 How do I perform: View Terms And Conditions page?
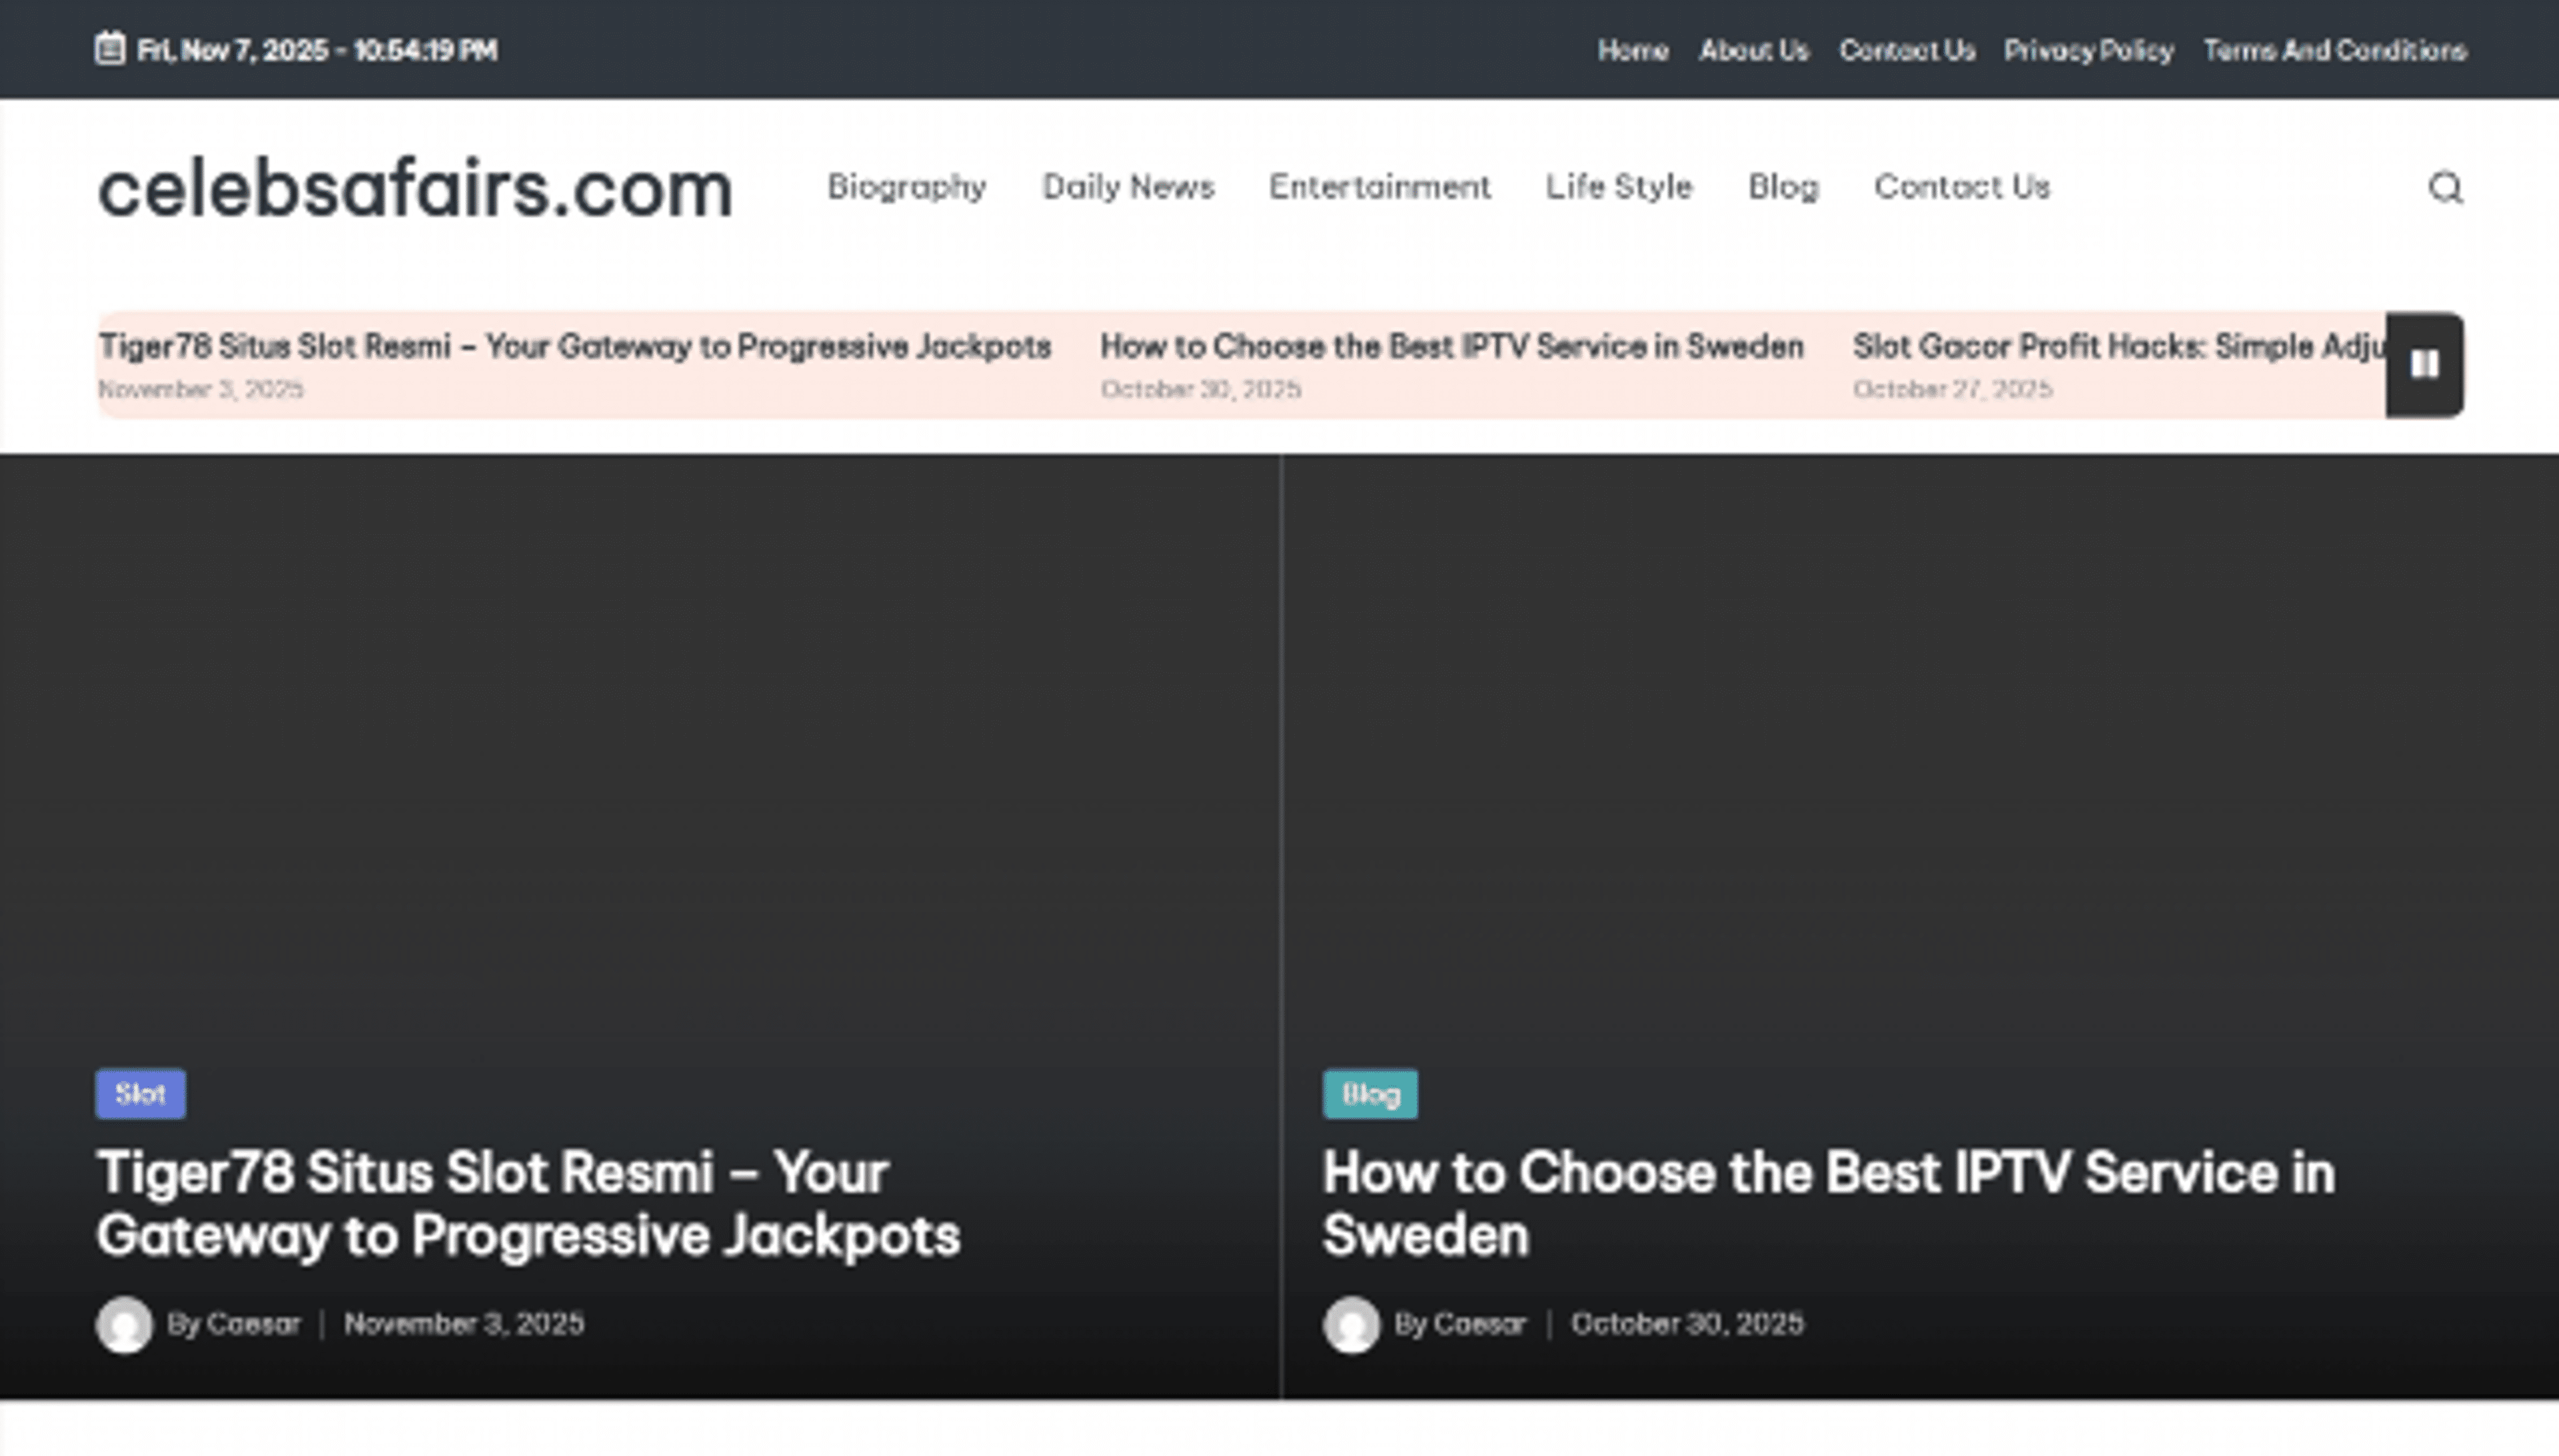[2335, 50]
